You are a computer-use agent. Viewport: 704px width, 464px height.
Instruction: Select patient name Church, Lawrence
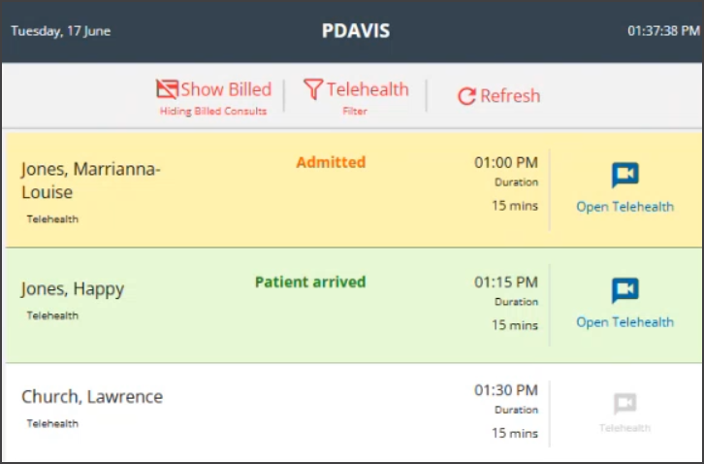point(92,397)
